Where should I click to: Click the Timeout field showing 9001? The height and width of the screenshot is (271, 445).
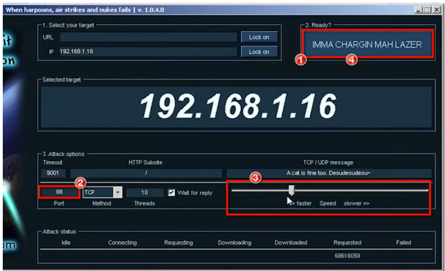tap(53, 173)
